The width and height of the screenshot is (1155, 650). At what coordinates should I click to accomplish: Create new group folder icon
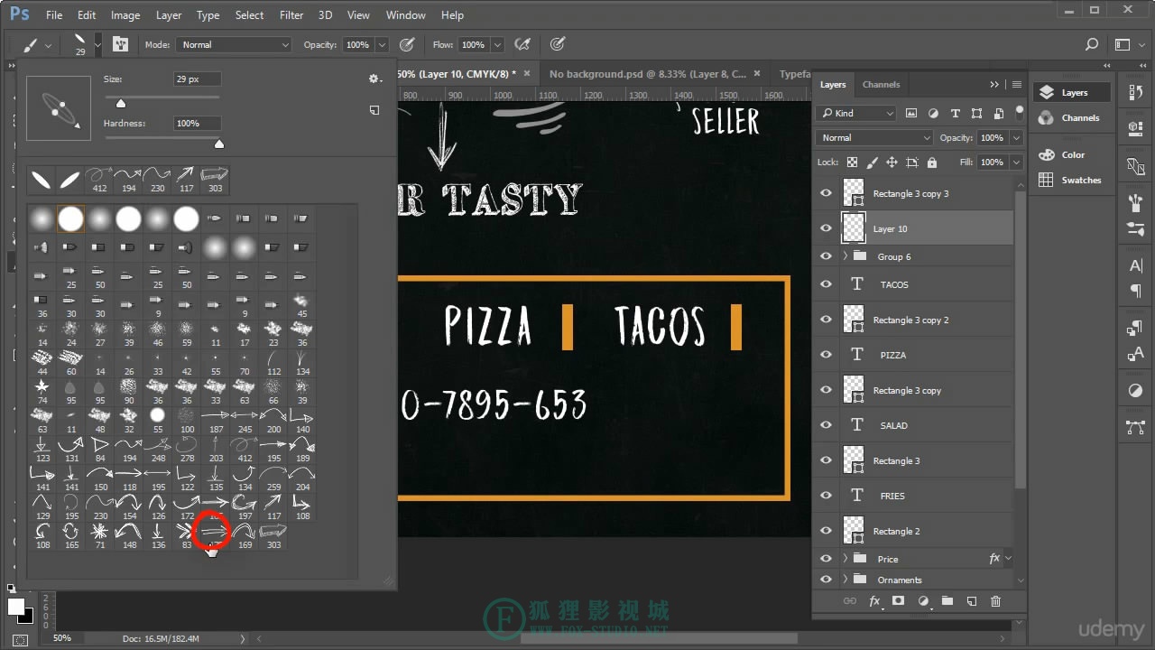(947, 600)
